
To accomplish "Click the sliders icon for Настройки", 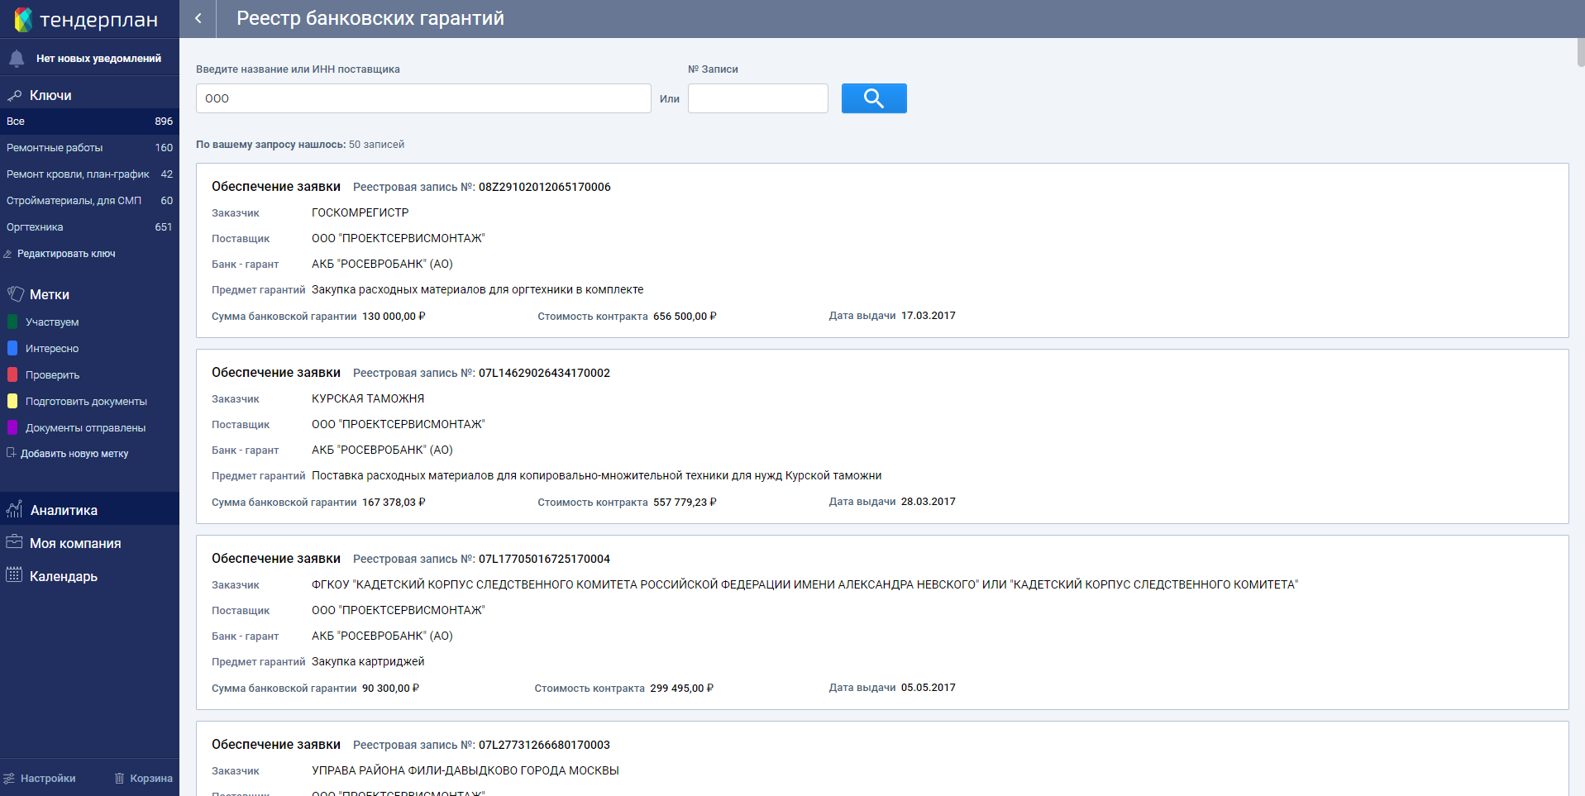I will 9,779.
